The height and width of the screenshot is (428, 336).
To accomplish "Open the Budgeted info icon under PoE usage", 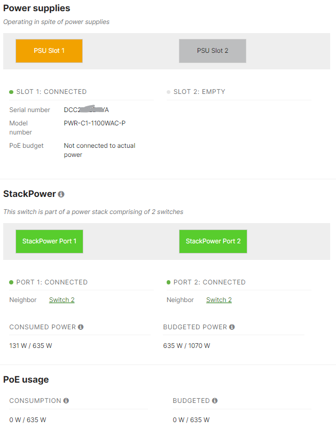I will pos(214,400).
